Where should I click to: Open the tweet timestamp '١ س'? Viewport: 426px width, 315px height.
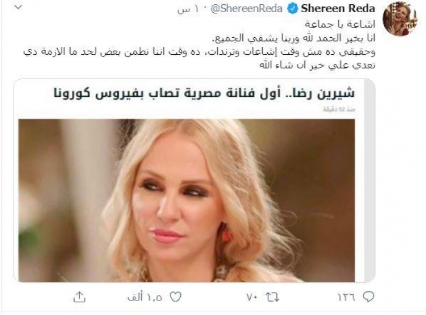point(188,10)
